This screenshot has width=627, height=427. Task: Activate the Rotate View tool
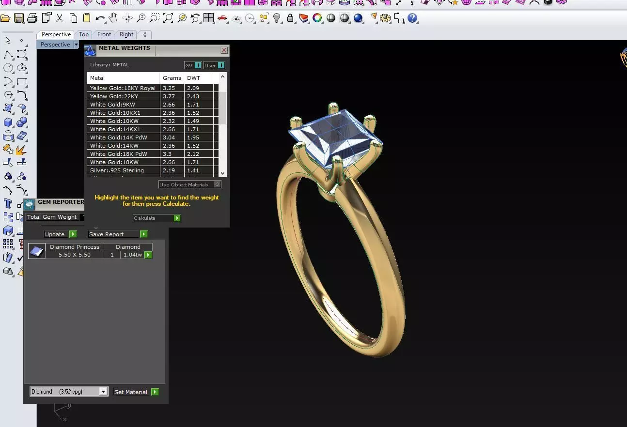click(x=127, y=18)
